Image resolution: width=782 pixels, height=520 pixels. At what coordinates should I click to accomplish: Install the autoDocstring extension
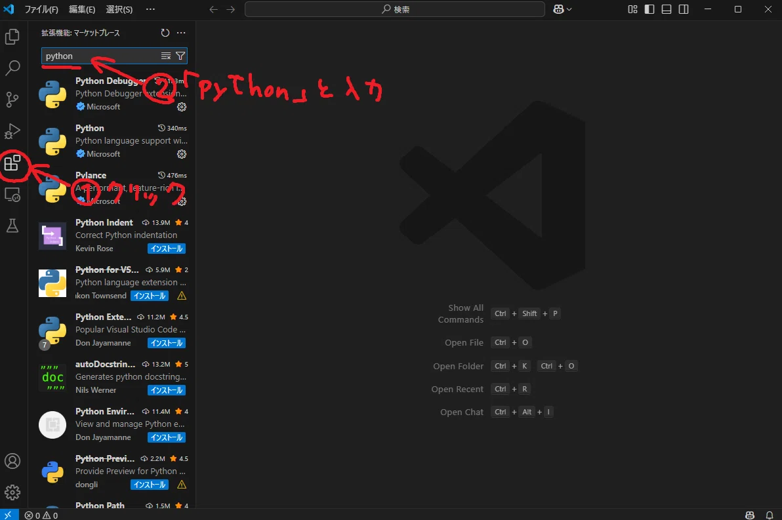[x=167, y=390]
